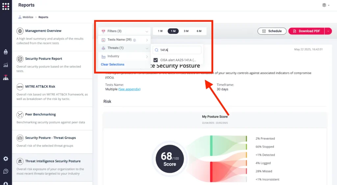Click the threats search field containing 141A
The image size is (337, 185).
179,50
